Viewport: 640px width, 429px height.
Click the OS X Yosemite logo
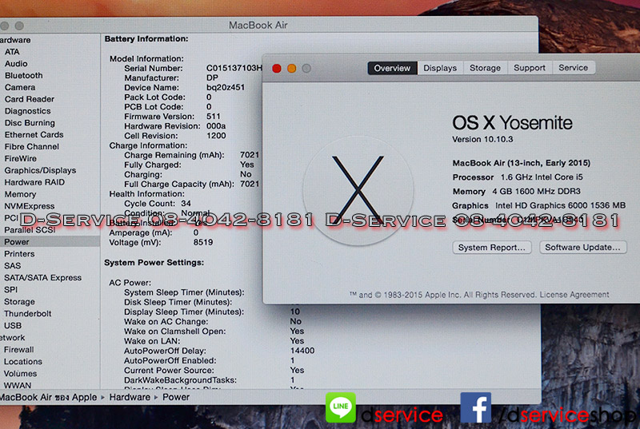358,190
